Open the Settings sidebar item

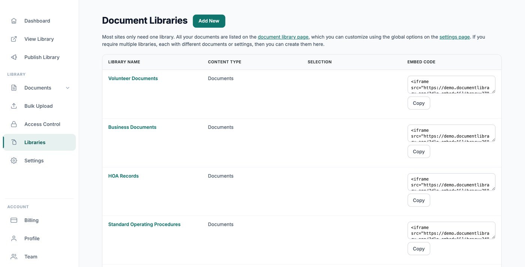tap(39, 161)
